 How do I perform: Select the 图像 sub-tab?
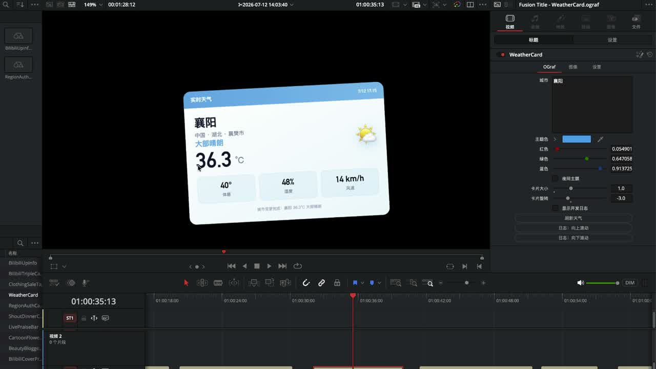573,67
